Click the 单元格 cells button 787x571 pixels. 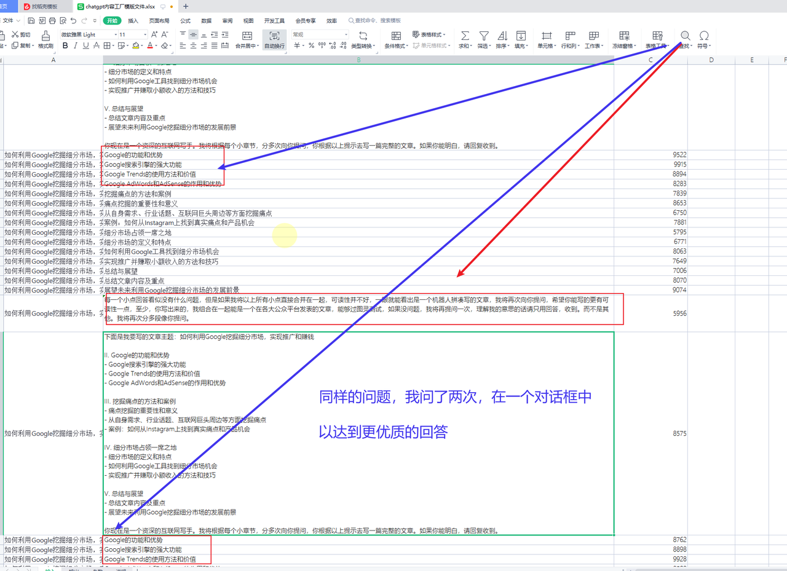tap(546, 41)
